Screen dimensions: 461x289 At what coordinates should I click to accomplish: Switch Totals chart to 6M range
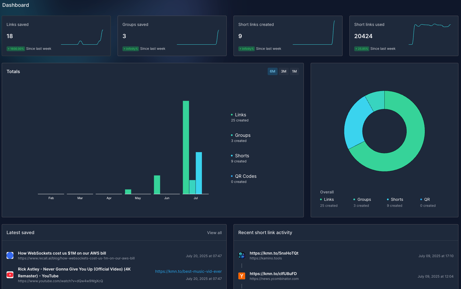point(272,71)
